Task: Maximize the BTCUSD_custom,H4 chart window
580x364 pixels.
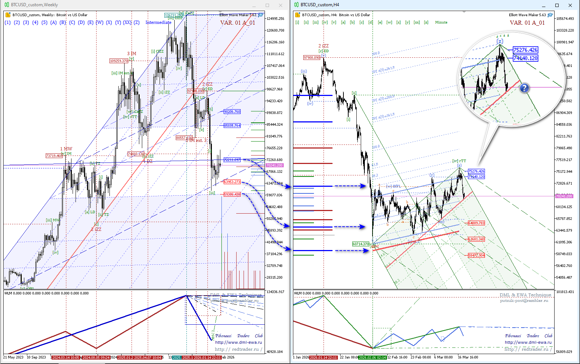Action: tap(557, 5)
